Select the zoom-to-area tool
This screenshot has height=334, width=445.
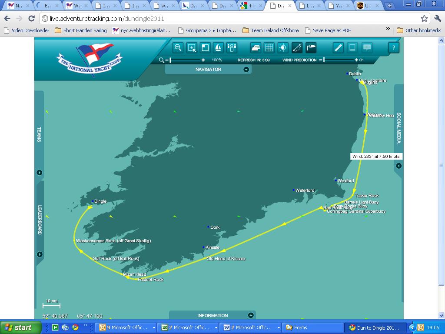[192, 47]
